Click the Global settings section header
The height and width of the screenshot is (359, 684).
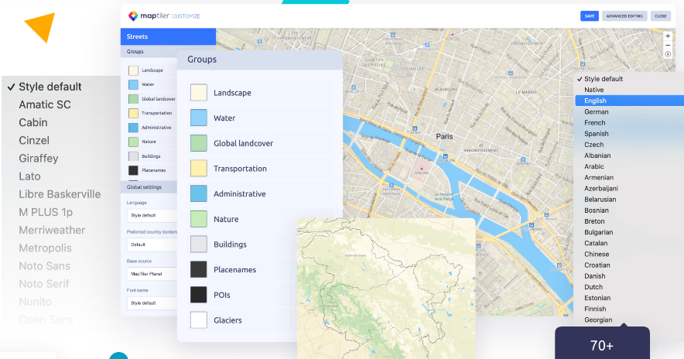(149, 187)
